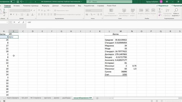This screenshot has width=182, height=102.
Task: Switch to the дашборды sheet tab
Action: coord(66,98)
